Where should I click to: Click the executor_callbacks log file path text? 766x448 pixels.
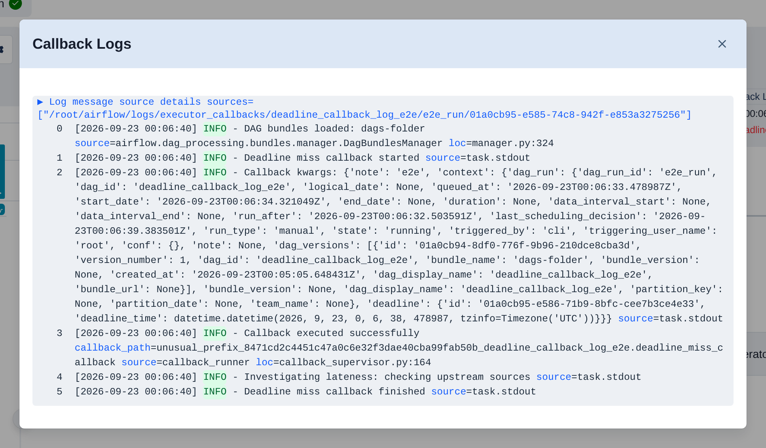point(364,115)
